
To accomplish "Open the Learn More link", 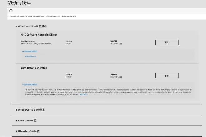I will 83,94.
